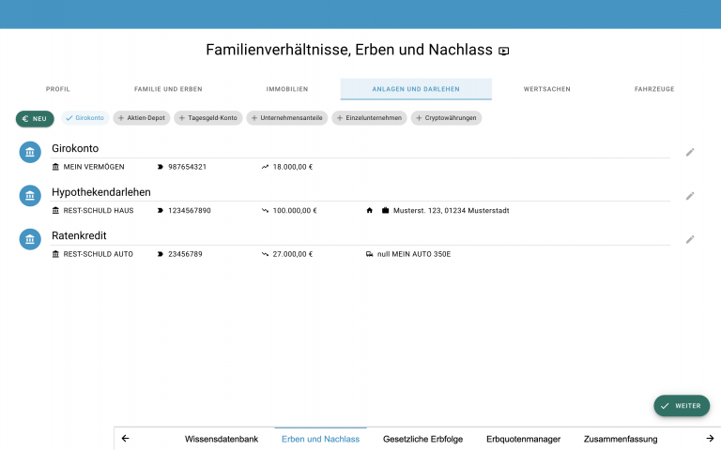Add Unternehmensanteile via chip

point(287,118)
